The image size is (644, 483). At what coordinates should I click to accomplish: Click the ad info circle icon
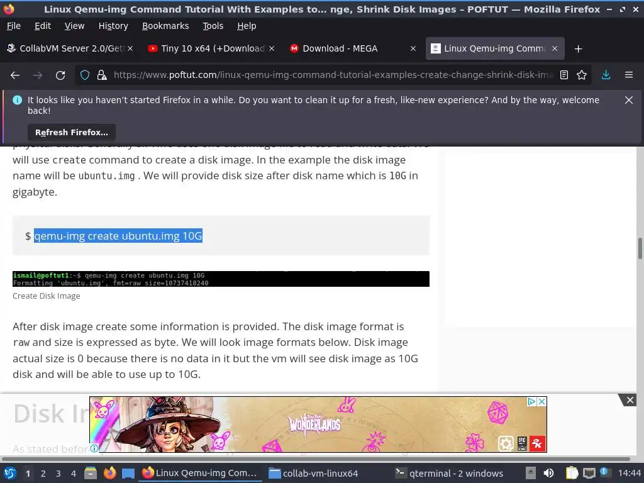pyautogui.click(x=94, y=448)
